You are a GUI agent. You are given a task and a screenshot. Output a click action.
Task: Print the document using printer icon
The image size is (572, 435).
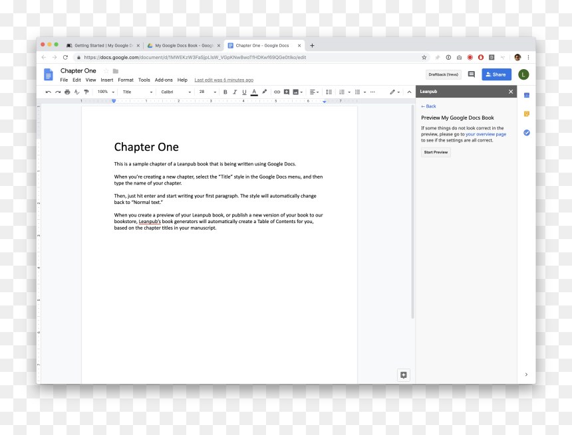point(67,92)
